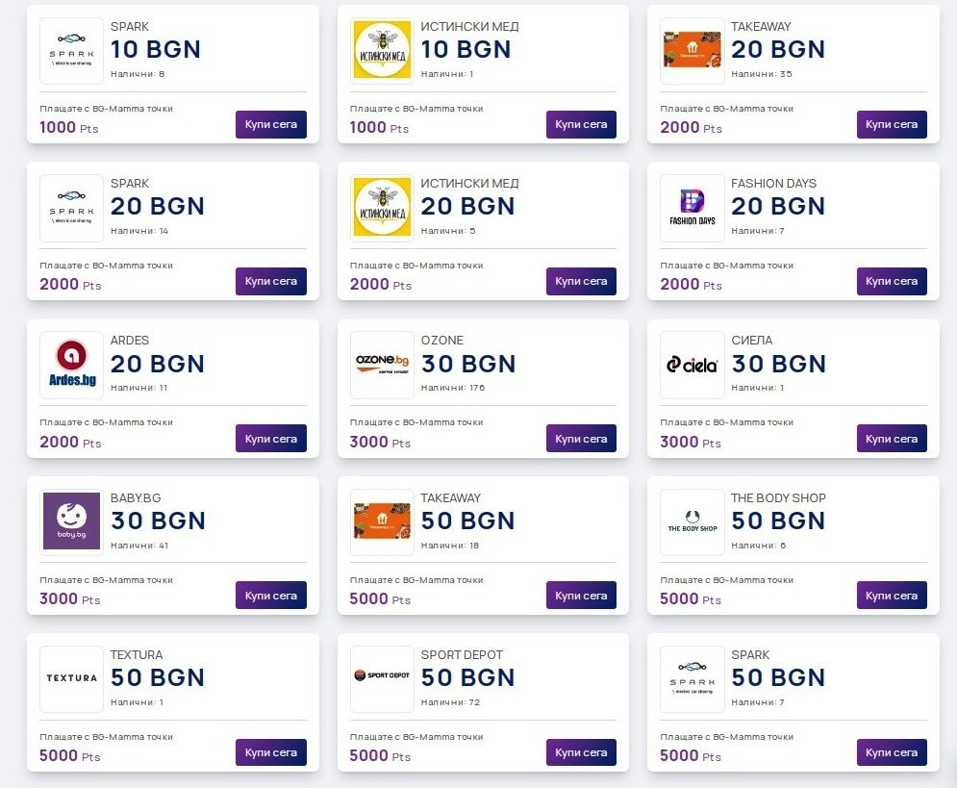Click the purple Baby.bg logo
The width and height of the screenshot is (957, 788).
pyautogui.click(x=71, y=521)
